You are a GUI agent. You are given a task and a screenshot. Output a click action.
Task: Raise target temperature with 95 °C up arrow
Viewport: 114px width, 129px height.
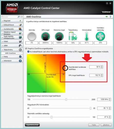coord(110,108)
